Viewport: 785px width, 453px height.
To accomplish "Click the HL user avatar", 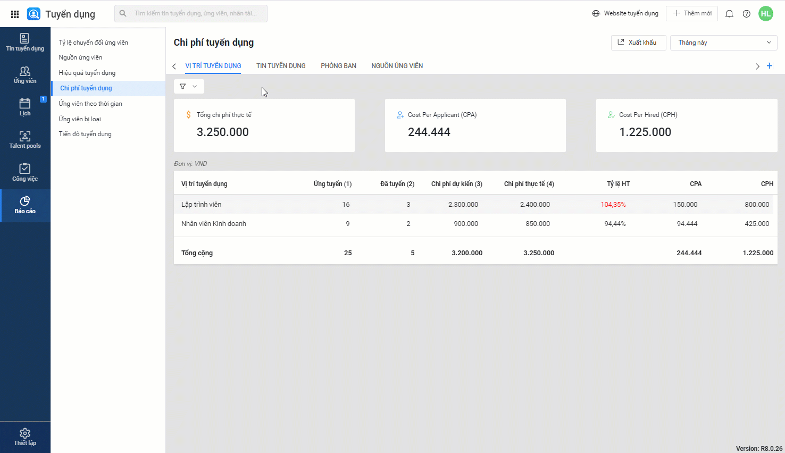I will (x=765, y=14).
